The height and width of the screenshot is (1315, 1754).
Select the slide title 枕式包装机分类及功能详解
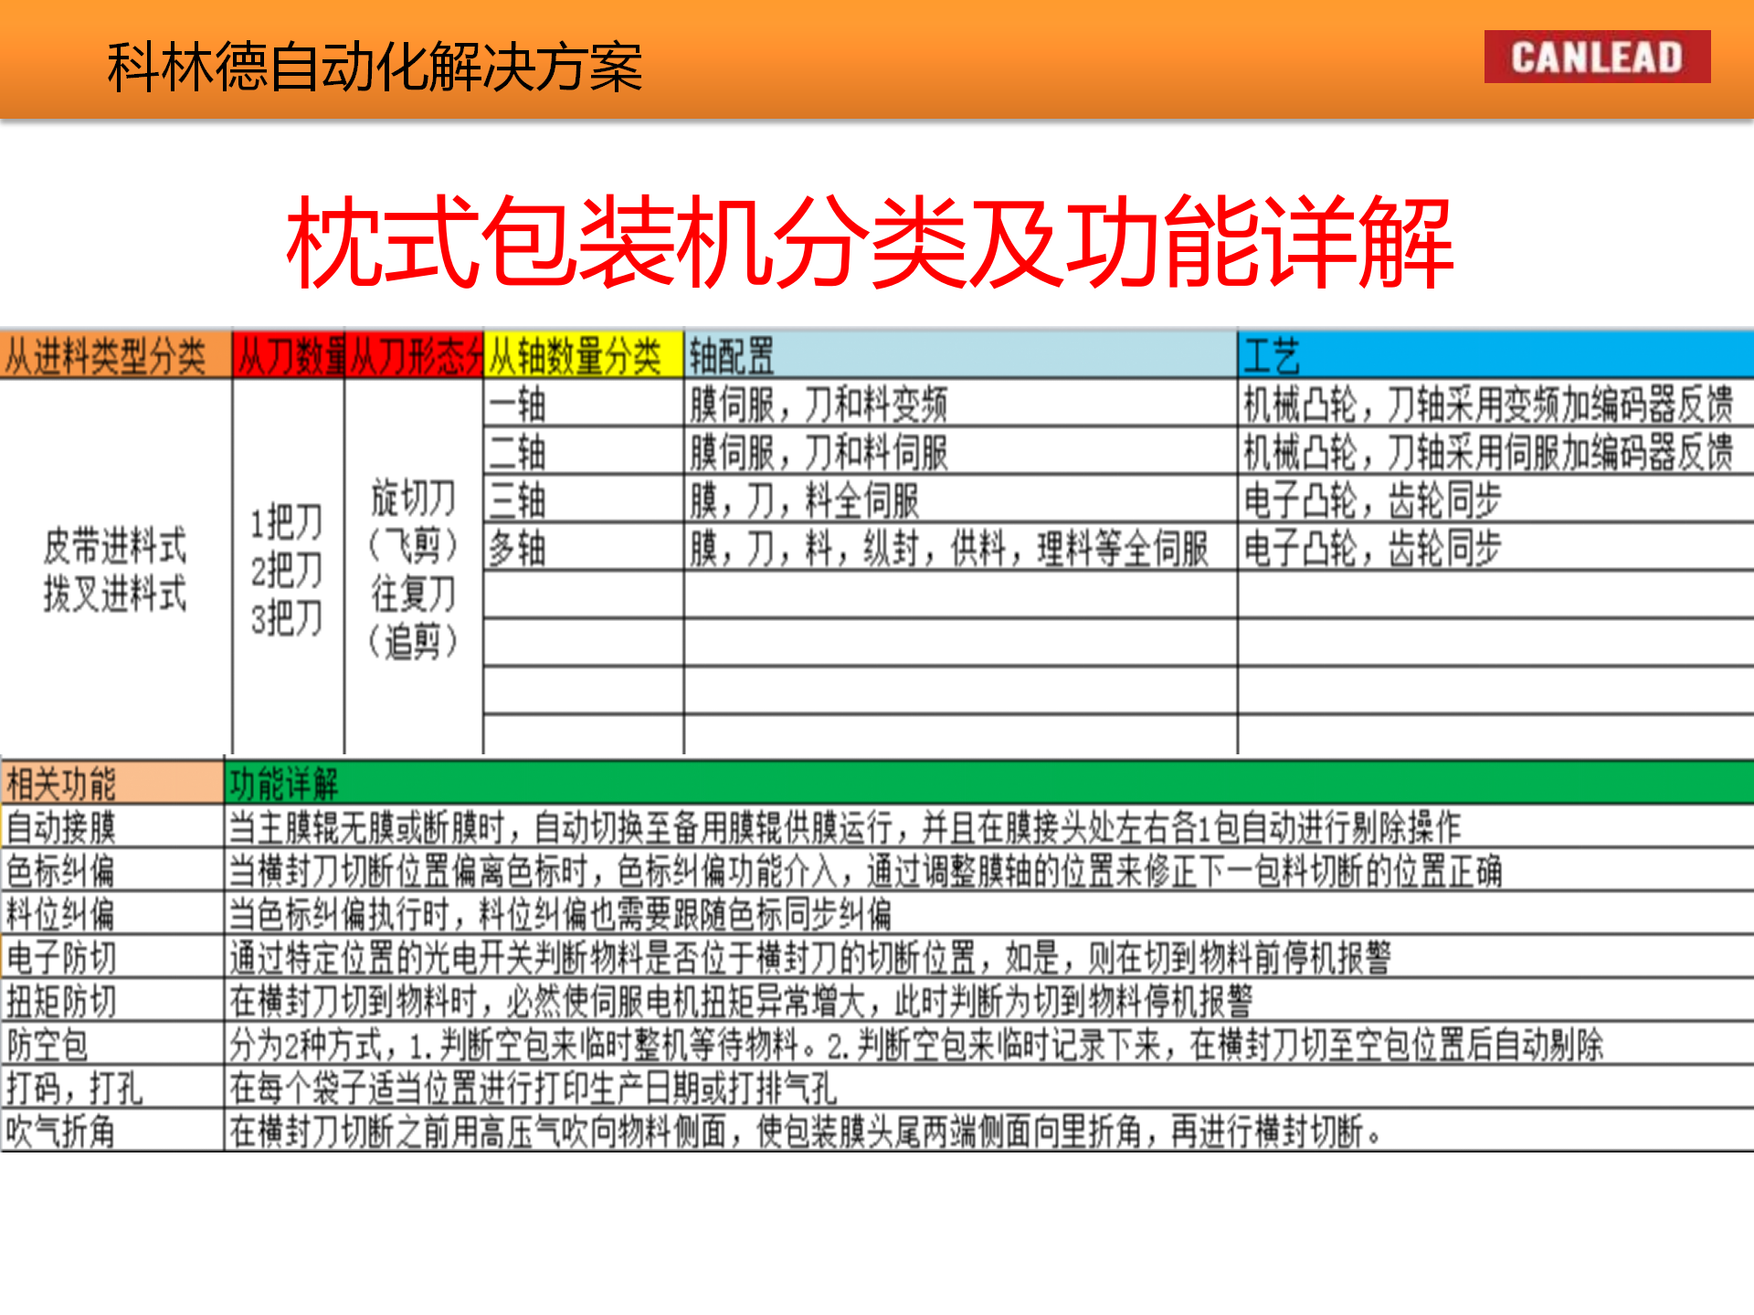click(870, 242)
